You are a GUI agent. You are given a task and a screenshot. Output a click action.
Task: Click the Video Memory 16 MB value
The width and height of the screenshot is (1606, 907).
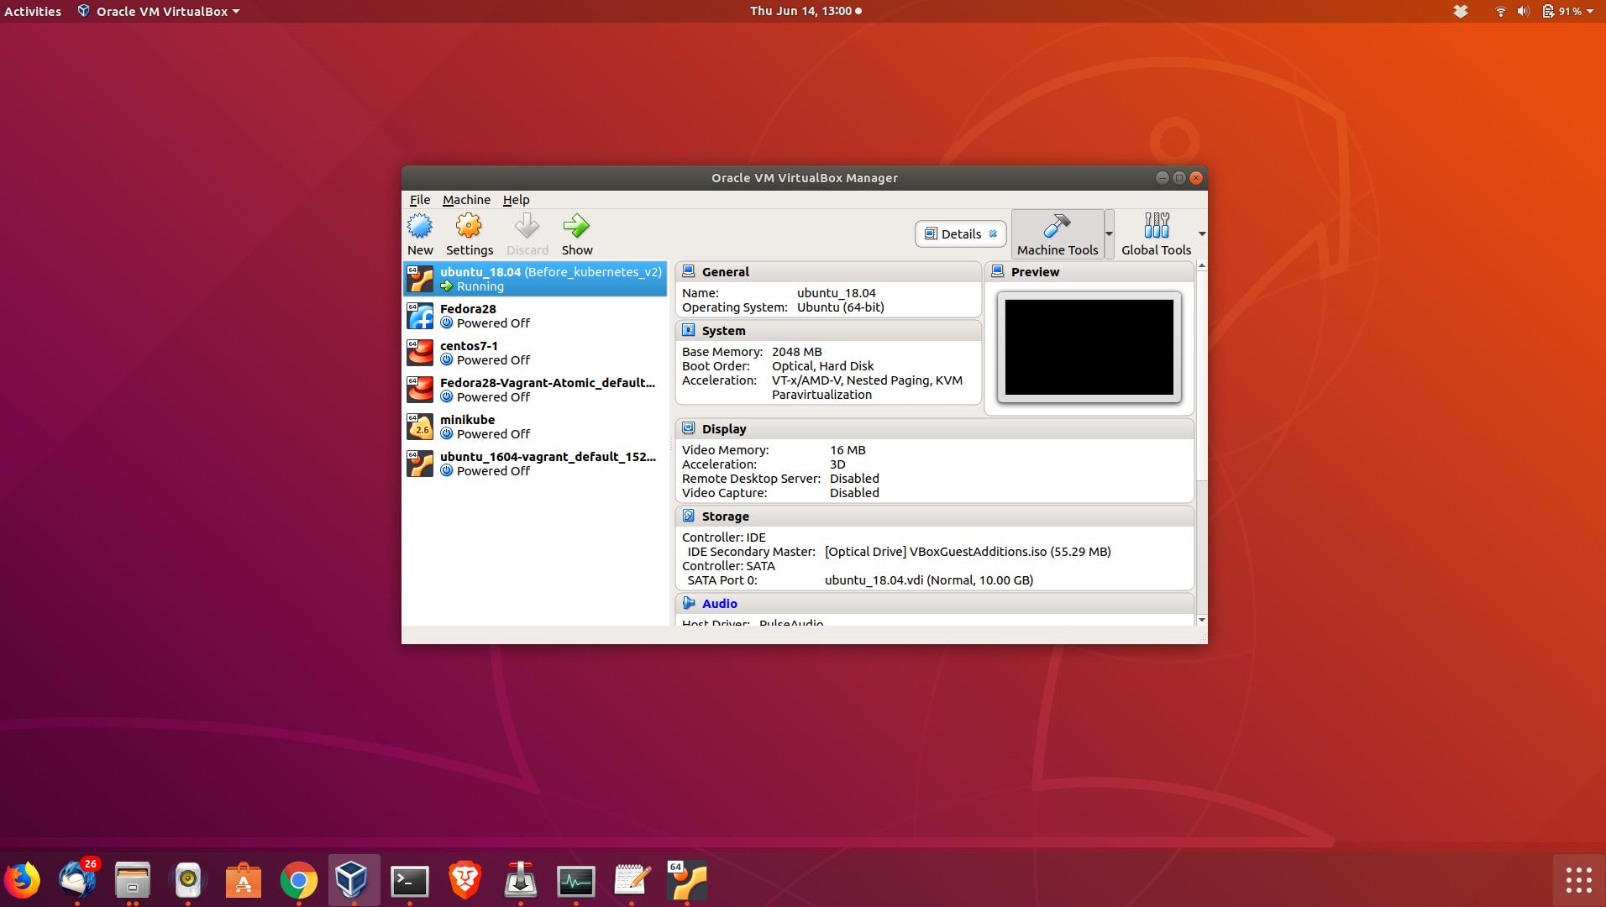848,450
